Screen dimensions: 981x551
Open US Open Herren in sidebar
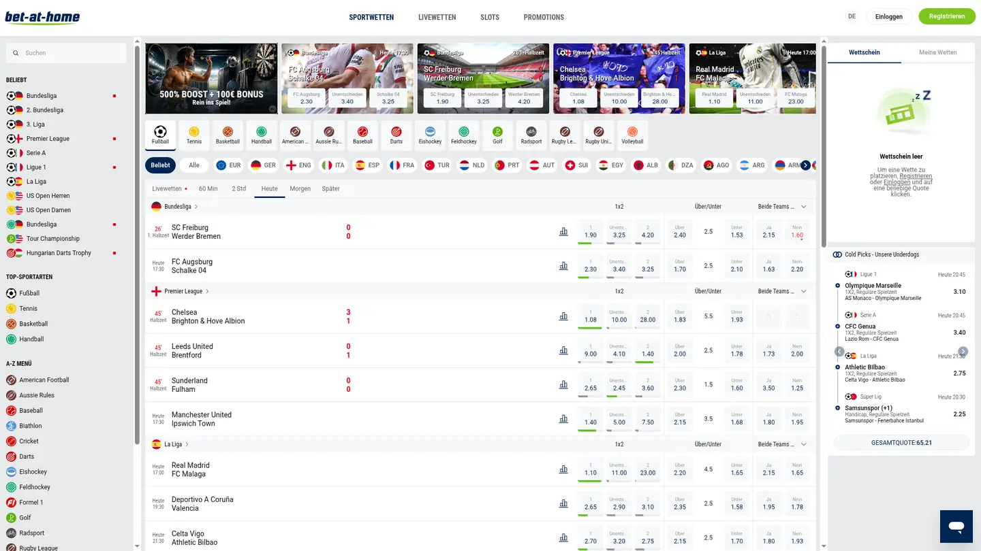48,196
